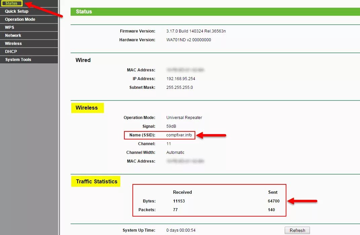The height and width of the screenshot is (235, 360).
Task: Click the Signal label
Action: [149, 126]
